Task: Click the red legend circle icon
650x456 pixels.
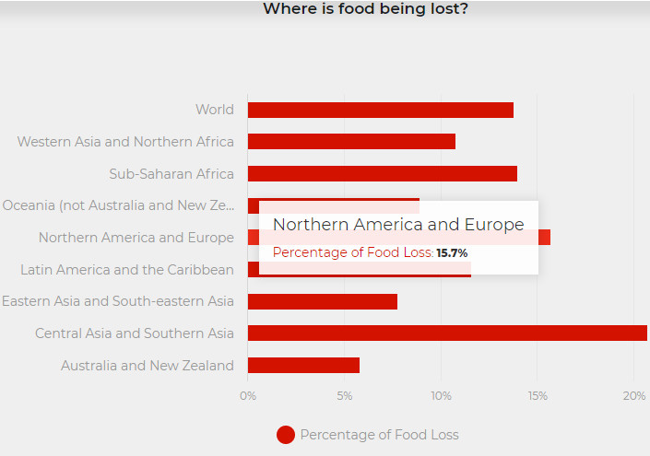Action: point(286,435)
